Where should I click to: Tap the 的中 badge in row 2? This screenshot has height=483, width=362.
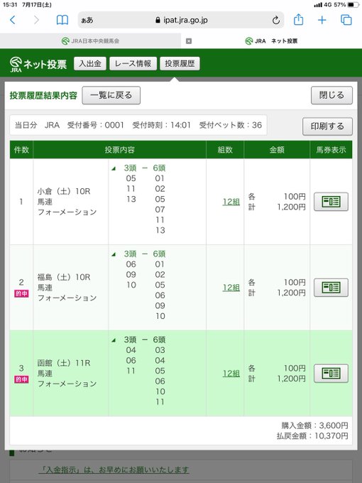21,293
